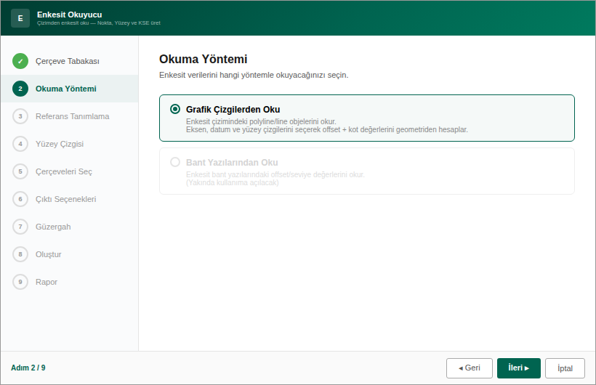Select Grafik Çizgilerden Oku radio button
Image resolution: width=596 pixels, height=385 pixels.
coord(175,109)
